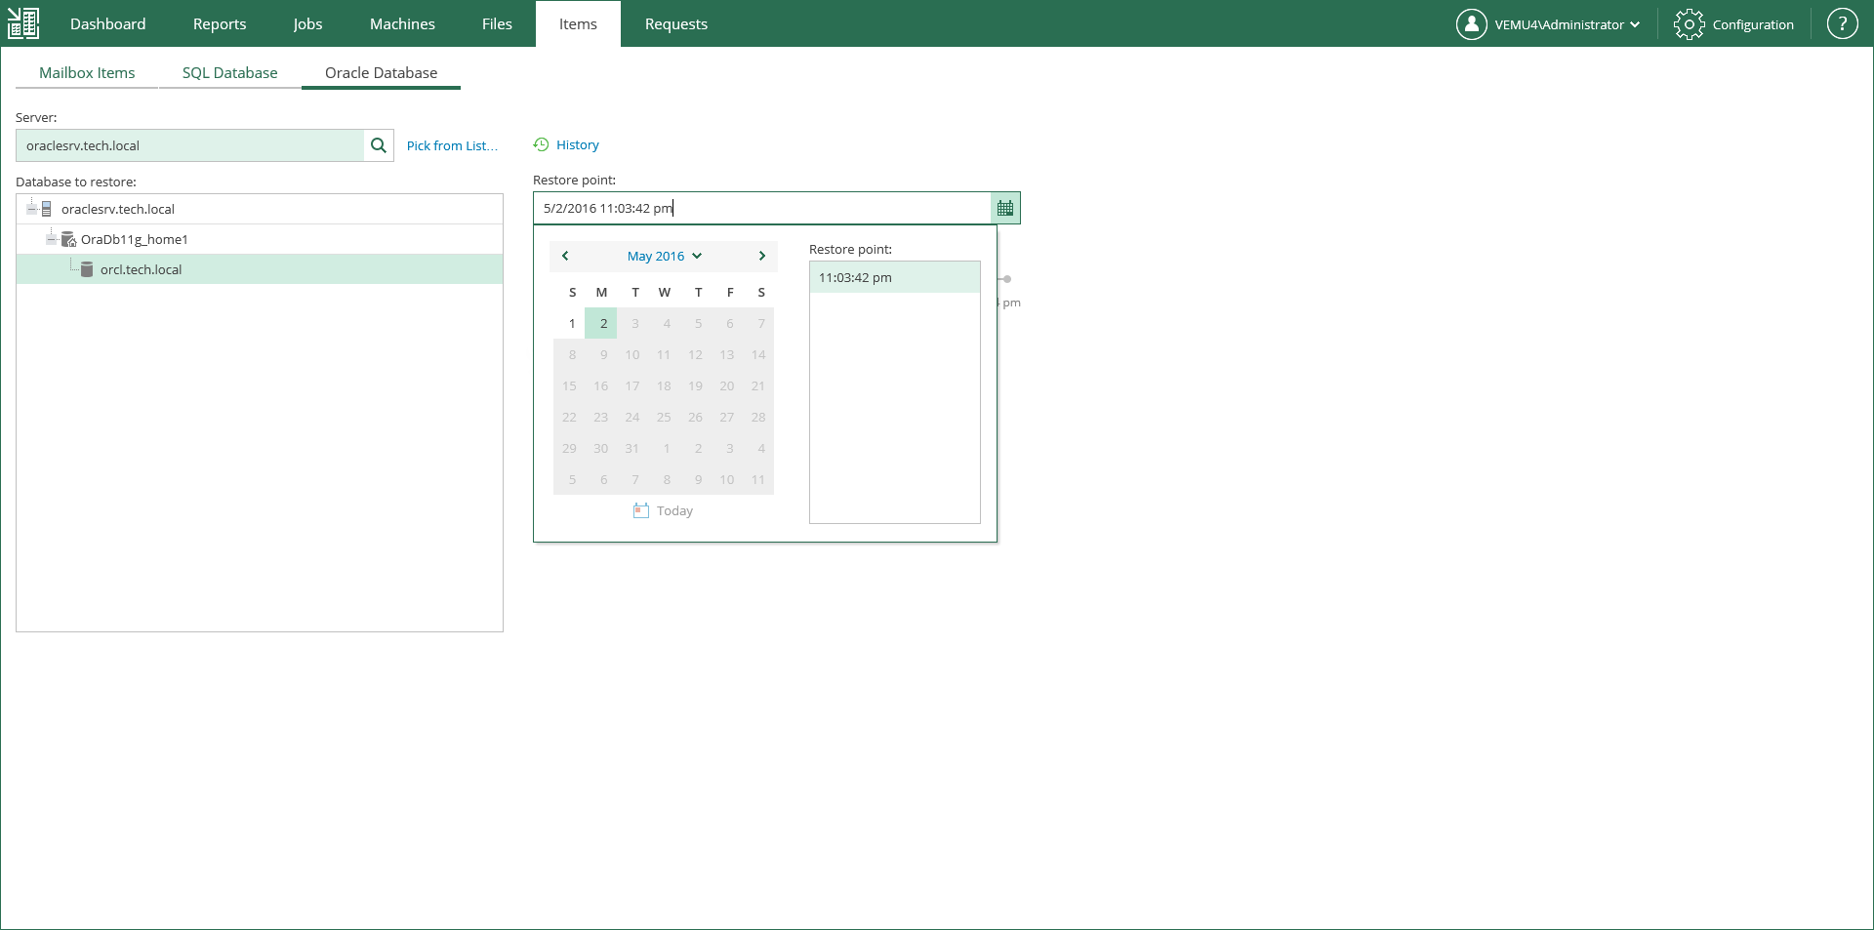Select the Items tab

pyautogui.click(x=578, y=23)
